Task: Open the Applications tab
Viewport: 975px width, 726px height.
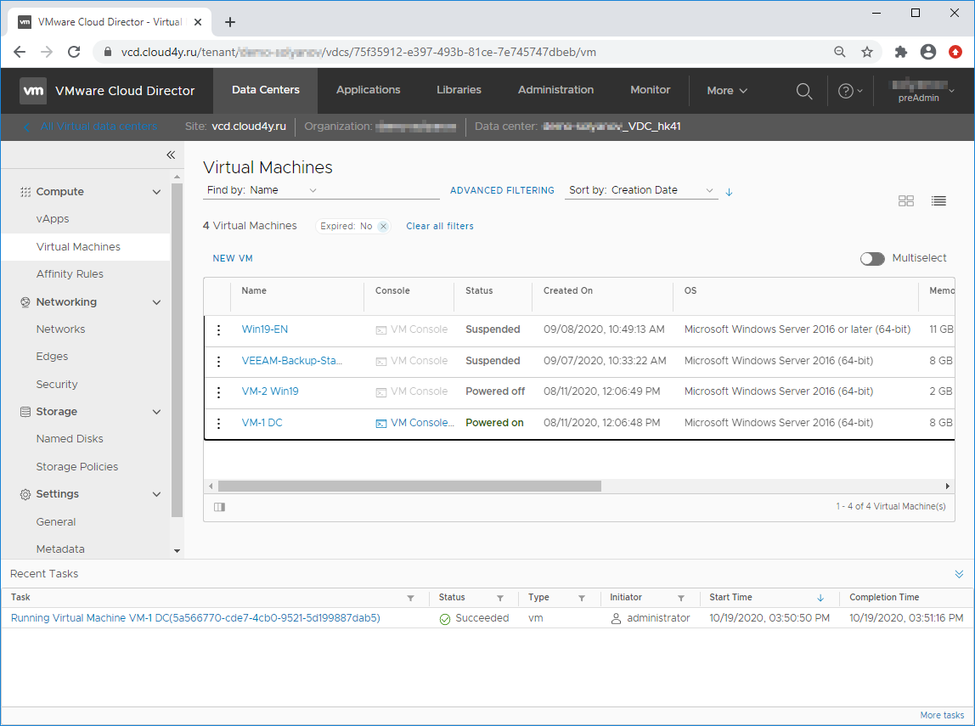Action: pos(368,90)
